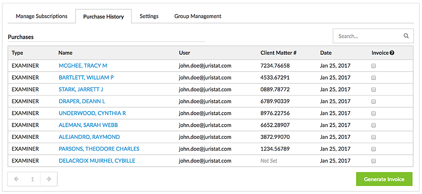Screen dimensions: 422x194
Task: Click the Generate Invoice button
Action: pyautogui.click(x=384, y=179)
